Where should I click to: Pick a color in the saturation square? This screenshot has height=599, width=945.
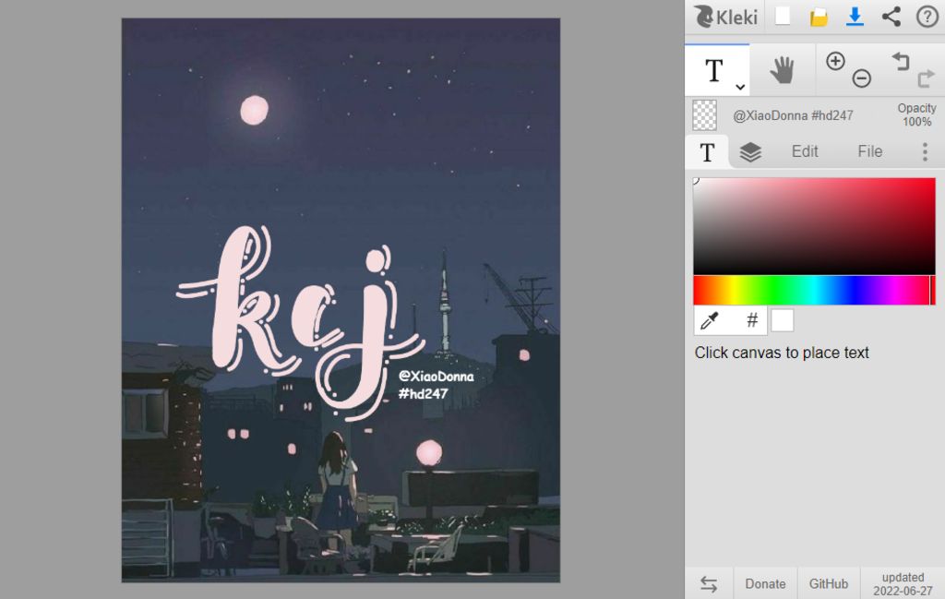click(814, 226)
